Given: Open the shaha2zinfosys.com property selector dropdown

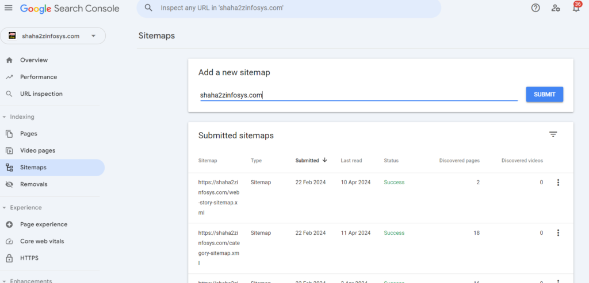Looking at the screenshot, I should coord(52,36).
